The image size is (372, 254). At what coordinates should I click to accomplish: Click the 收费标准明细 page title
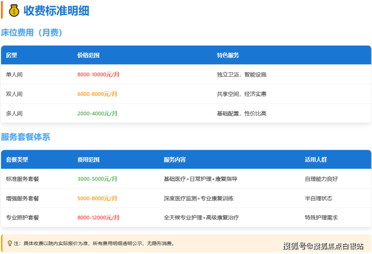tap(56, 11)
